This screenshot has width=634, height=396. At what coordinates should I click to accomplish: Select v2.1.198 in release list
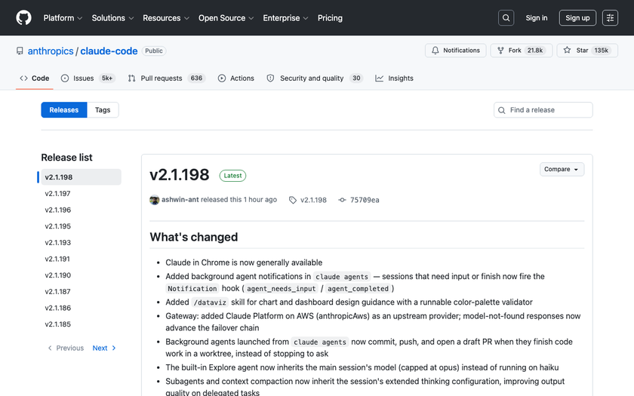pos(81,177)
